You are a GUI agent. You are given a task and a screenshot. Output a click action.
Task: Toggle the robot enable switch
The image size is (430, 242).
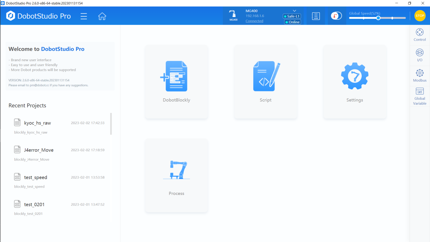[x=336, y=16]
